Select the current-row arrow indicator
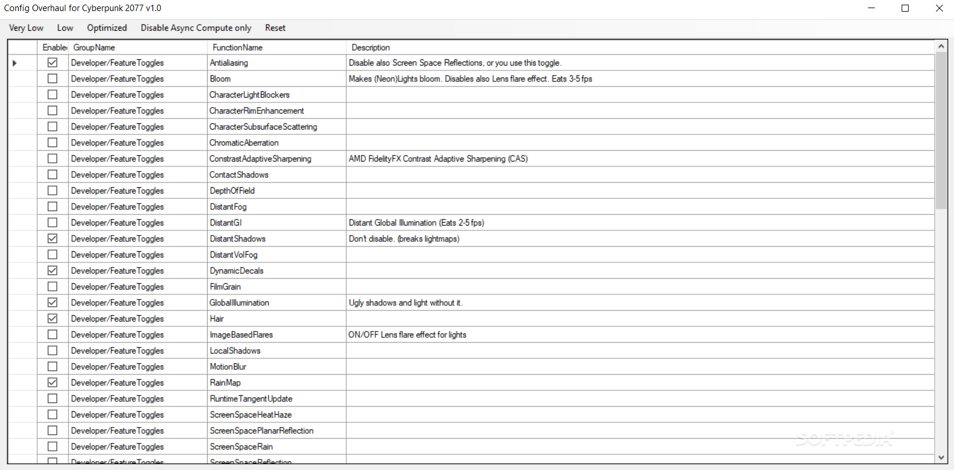 (15, 63)
